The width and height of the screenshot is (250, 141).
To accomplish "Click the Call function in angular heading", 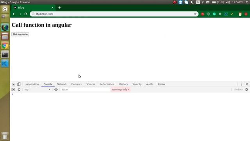I will pos(41,25).
